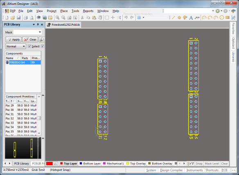Screen dimensions: 239x175
Task: Toggle the checkbox right of Select
Action: (x=43, y=46)
